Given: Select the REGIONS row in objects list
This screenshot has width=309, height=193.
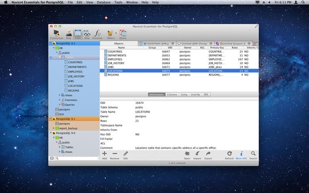Looking at the screenshot, I should coord(179,75).
